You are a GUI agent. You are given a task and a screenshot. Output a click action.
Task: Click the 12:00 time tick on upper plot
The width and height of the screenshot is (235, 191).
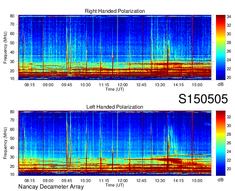coord(123,85)
